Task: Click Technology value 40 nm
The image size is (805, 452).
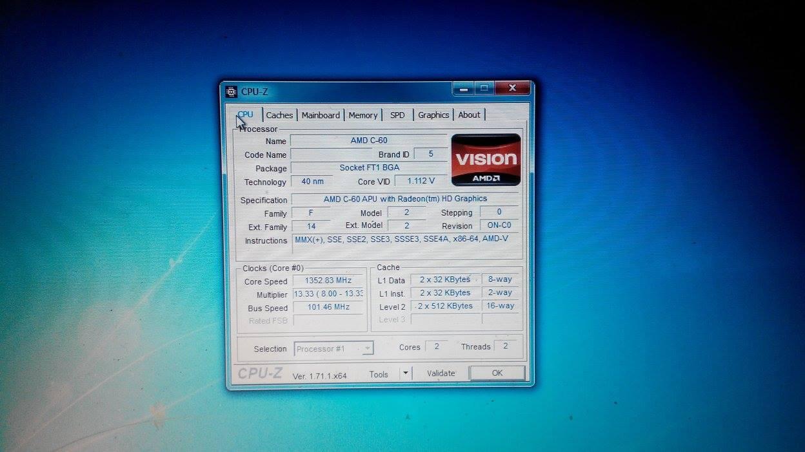Action: coord(312,182)
